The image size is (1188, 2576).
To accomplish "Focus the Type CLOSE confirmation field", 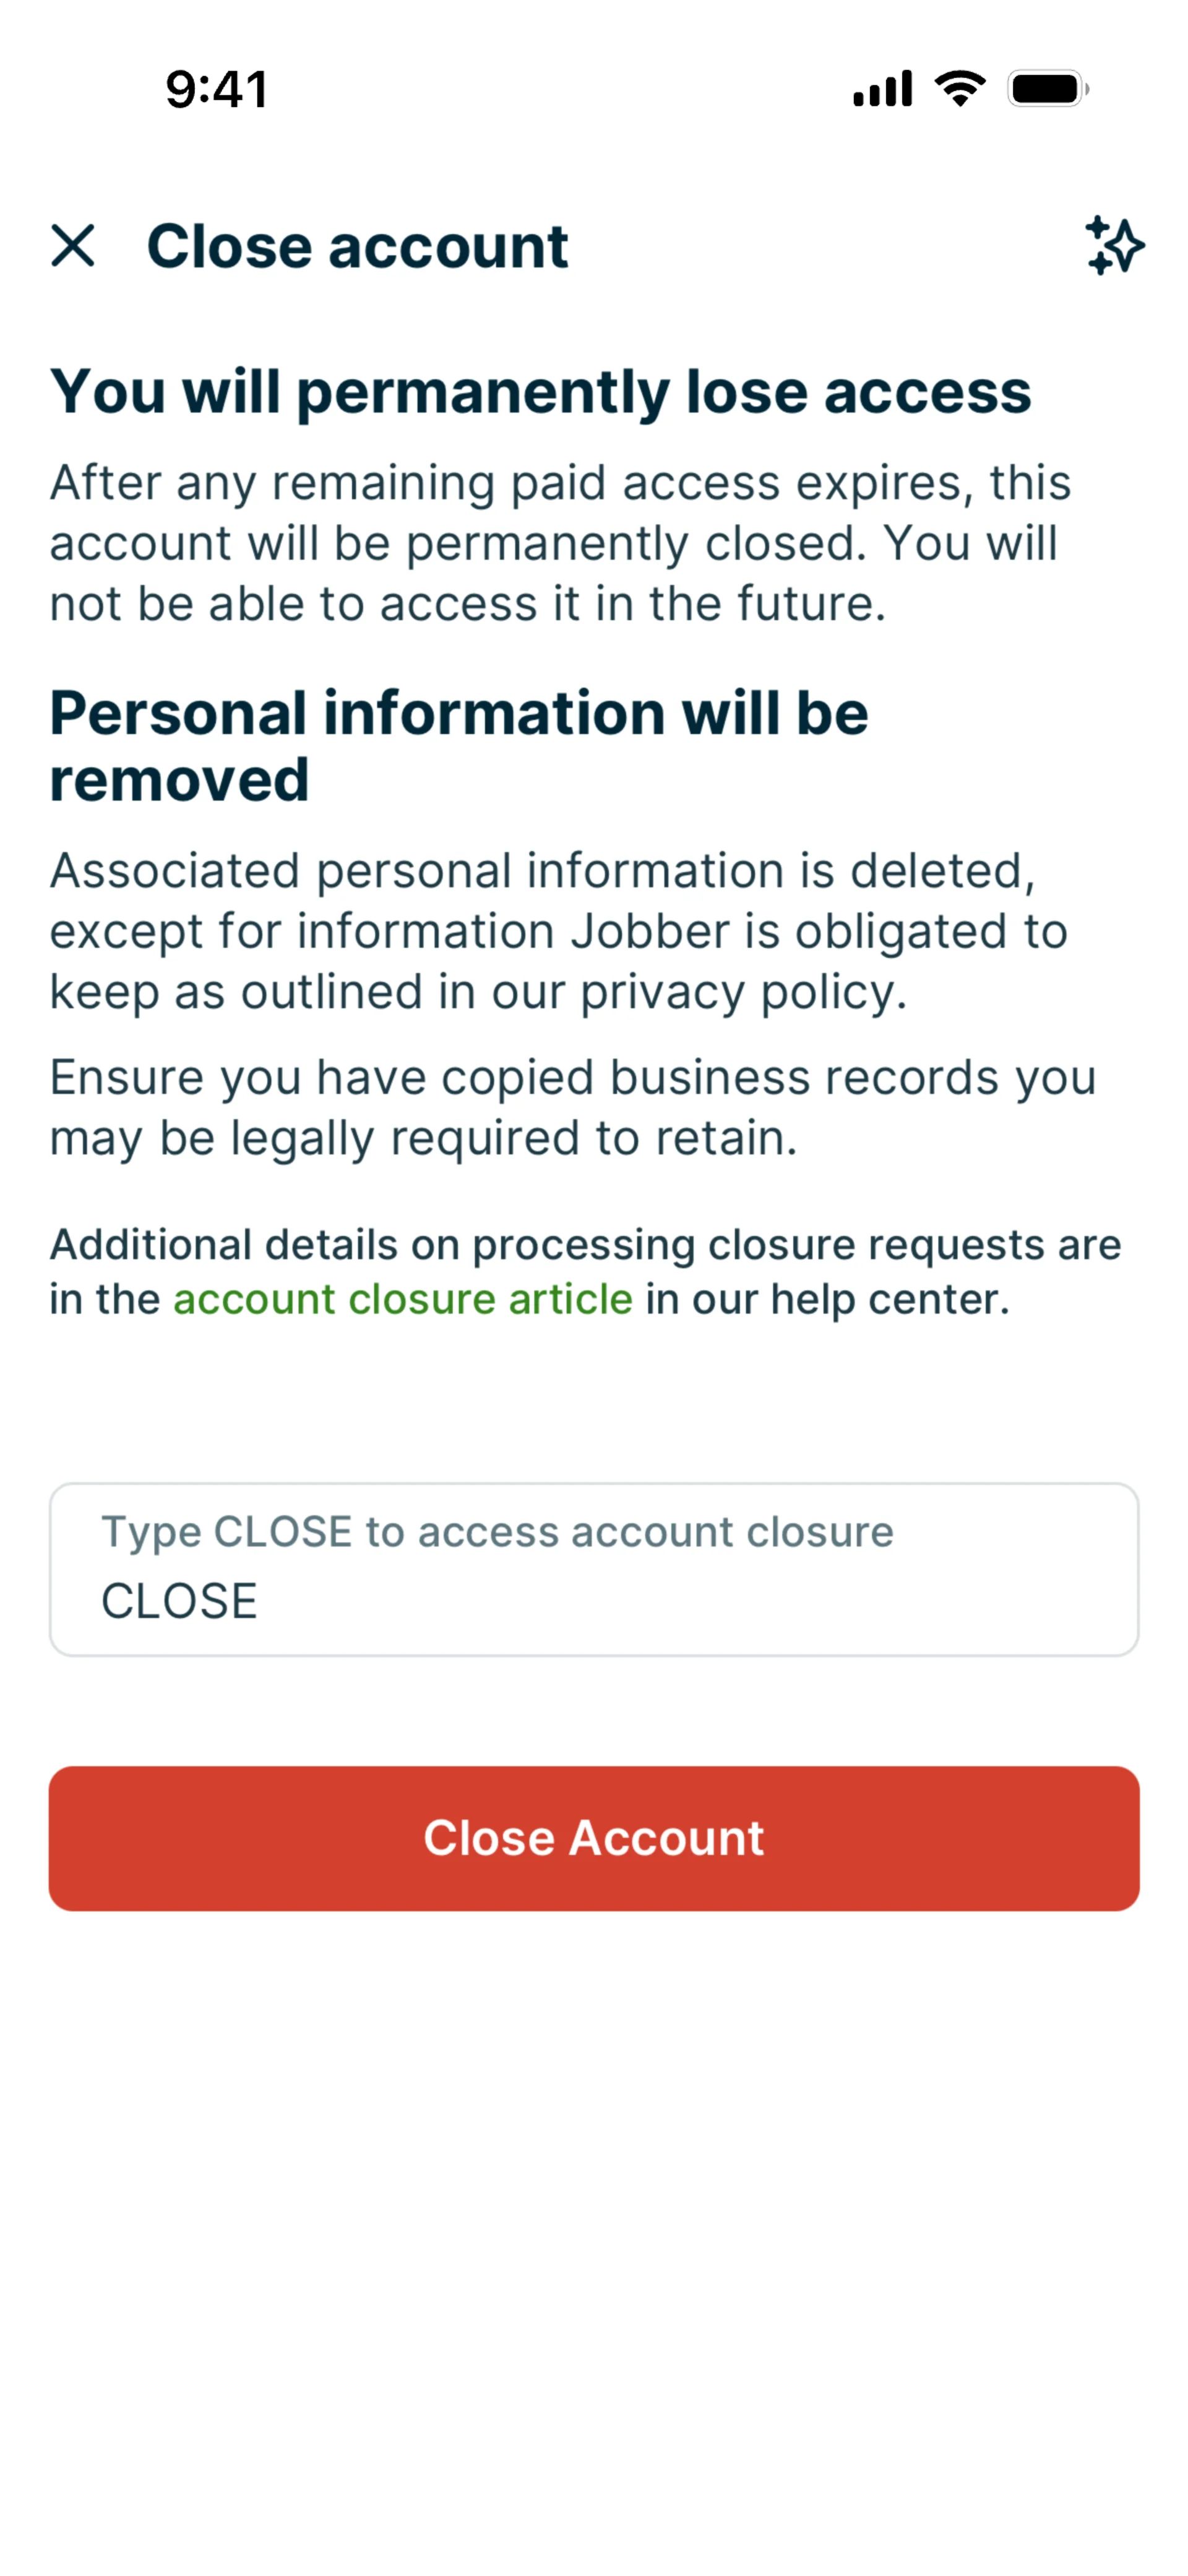I will click(x=594, y=1569).
